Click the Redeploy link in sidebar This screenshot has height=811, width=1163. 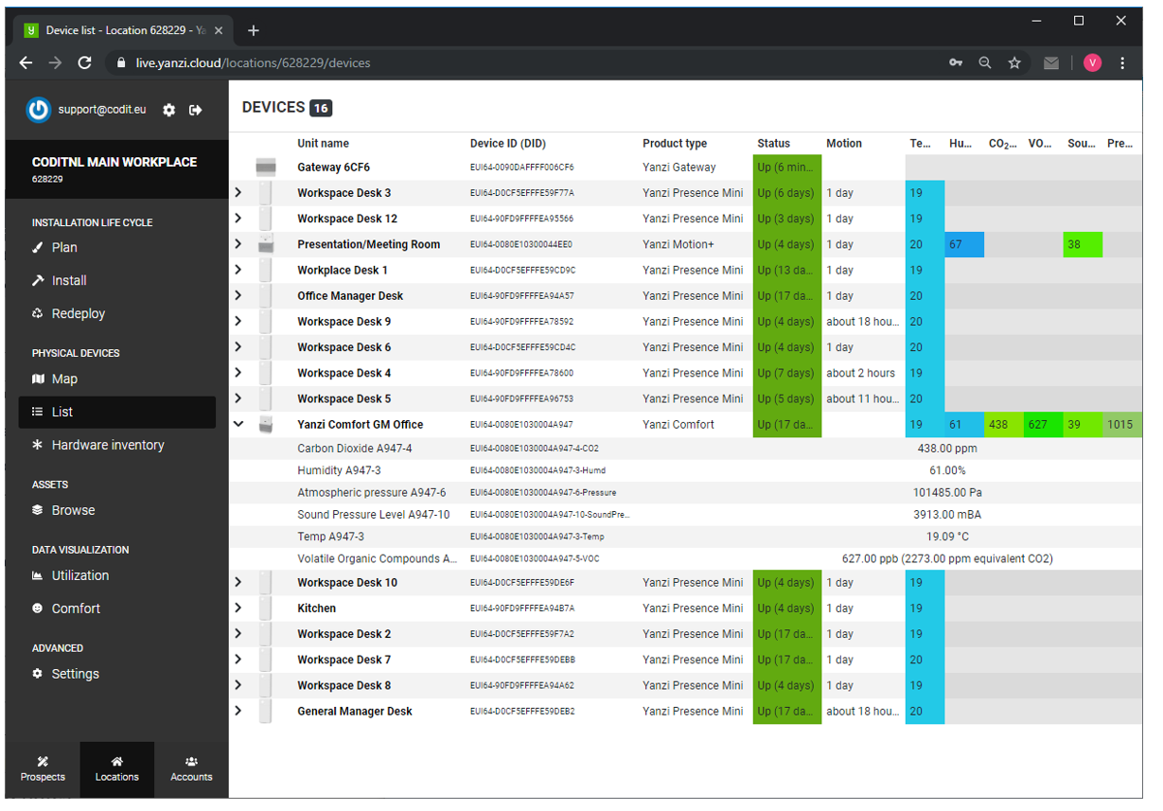[78, 313]
